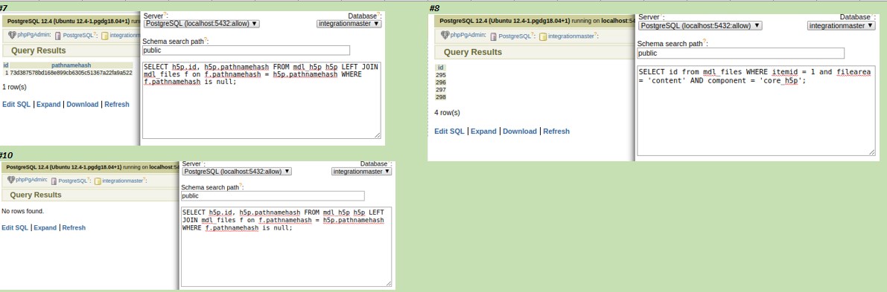This screenshot has height=292, width=887.
Task: Click schema search path field in #10
Action: pyautogui.click(x=273, y=196)
